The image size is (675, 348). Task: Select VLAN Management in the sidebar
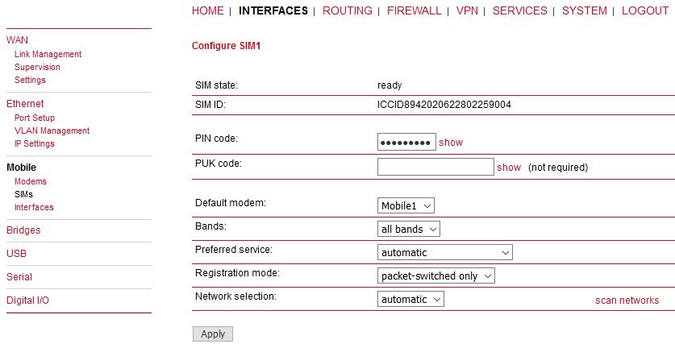coord(52,130)
